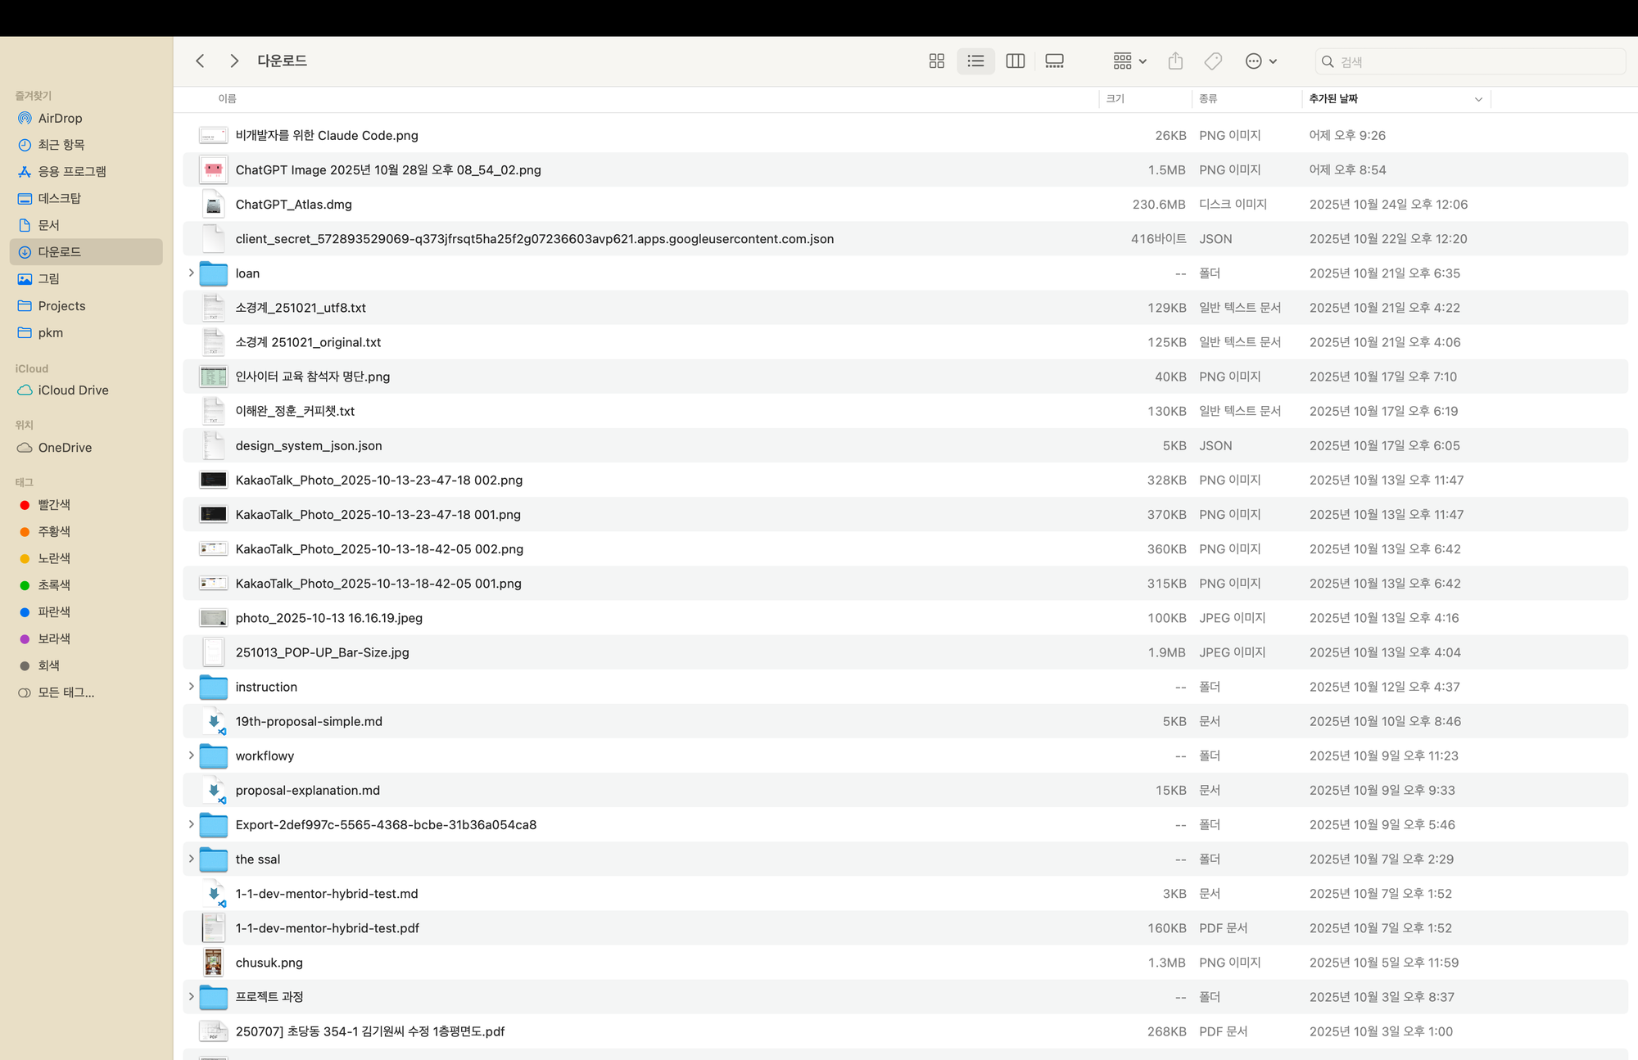Select the chusuk.png file
This screenshot has width=1638, height=1060.
pyautogui.click(x=269, y=963)
